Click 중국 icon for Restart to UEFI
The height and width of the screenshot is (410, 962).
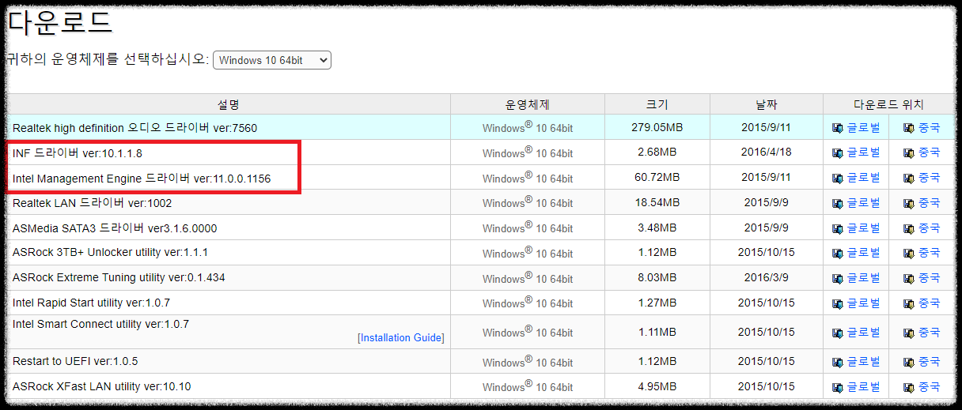909,362
